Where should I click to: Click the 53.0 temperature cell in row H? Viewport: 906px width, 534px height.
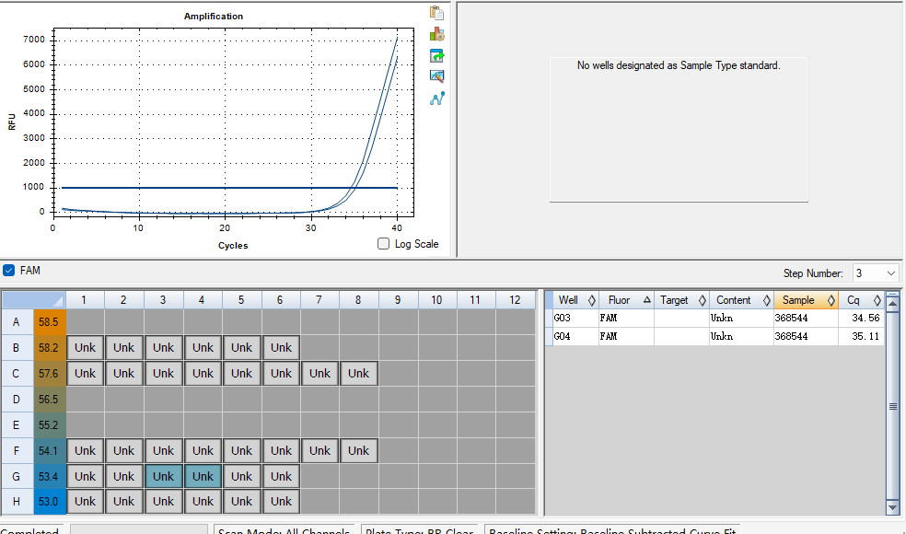pyautogui.click(x=50, y=502)
